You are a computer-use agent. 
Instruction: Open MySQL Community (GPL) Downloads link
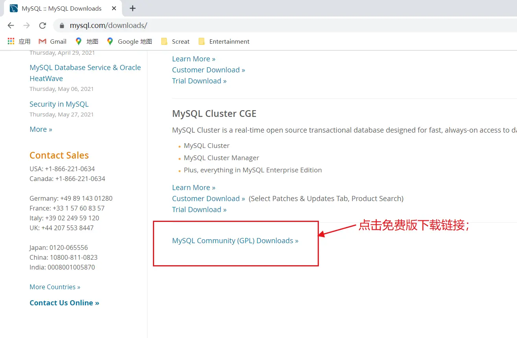[x=235, y=241]
